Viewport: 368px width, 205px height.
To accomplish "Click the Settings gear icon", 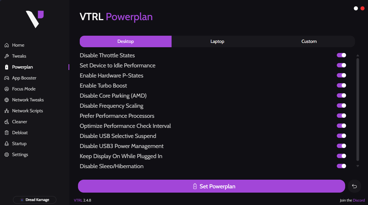I will point(7,155).
